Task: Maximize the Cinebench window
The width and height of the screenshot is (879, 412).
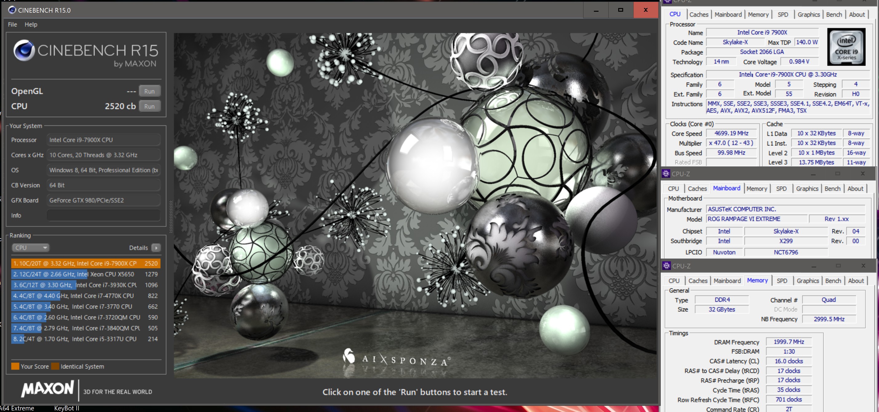Action: tap(621, 10)
